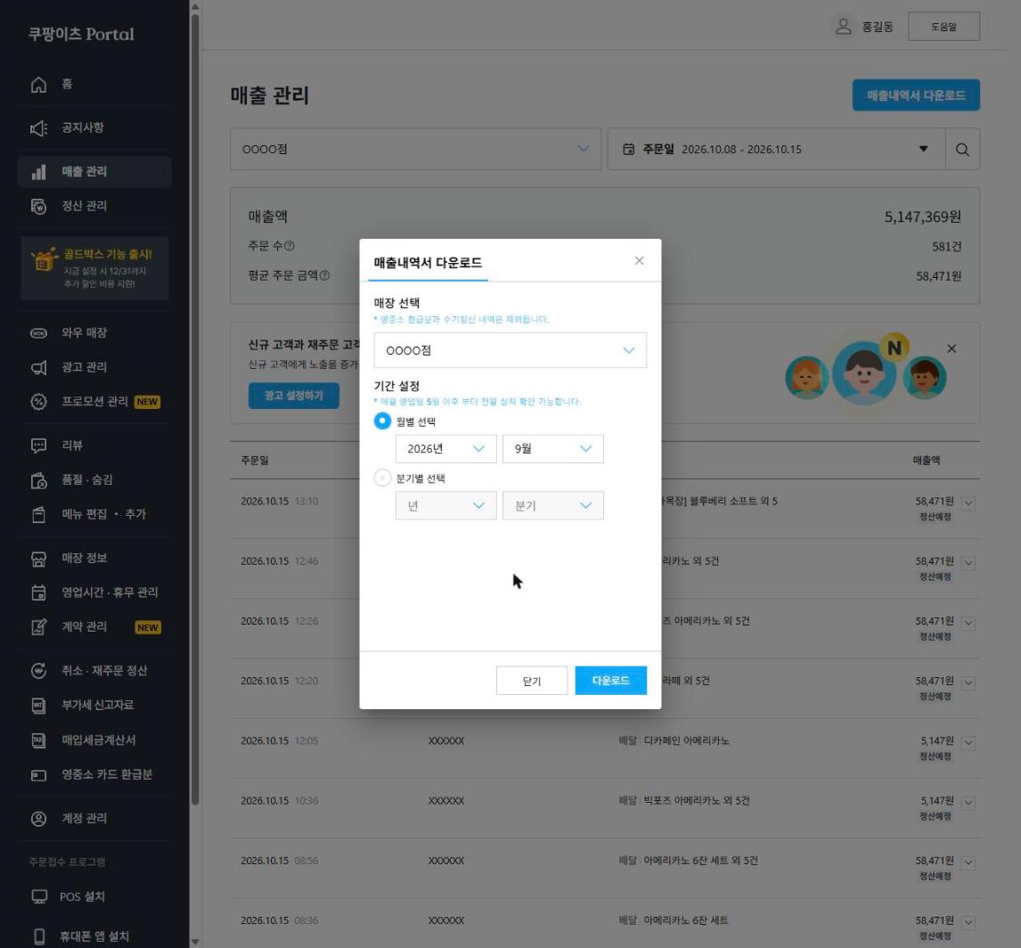Viewport: 1021px width, 948px height.
Task: Open 리뷰 speech bubble icon
Action: (39, 446)
